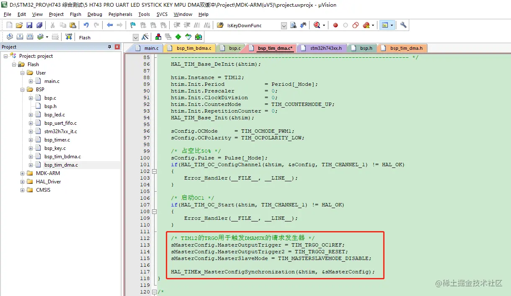Navigate forwards with the right arrow icon
Viewport: 511px width, 296px height.
click(120, 25)
